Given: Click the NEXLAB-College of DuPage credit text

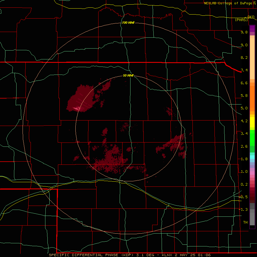Looking at the screenshot, I should (x=228, y=3).
